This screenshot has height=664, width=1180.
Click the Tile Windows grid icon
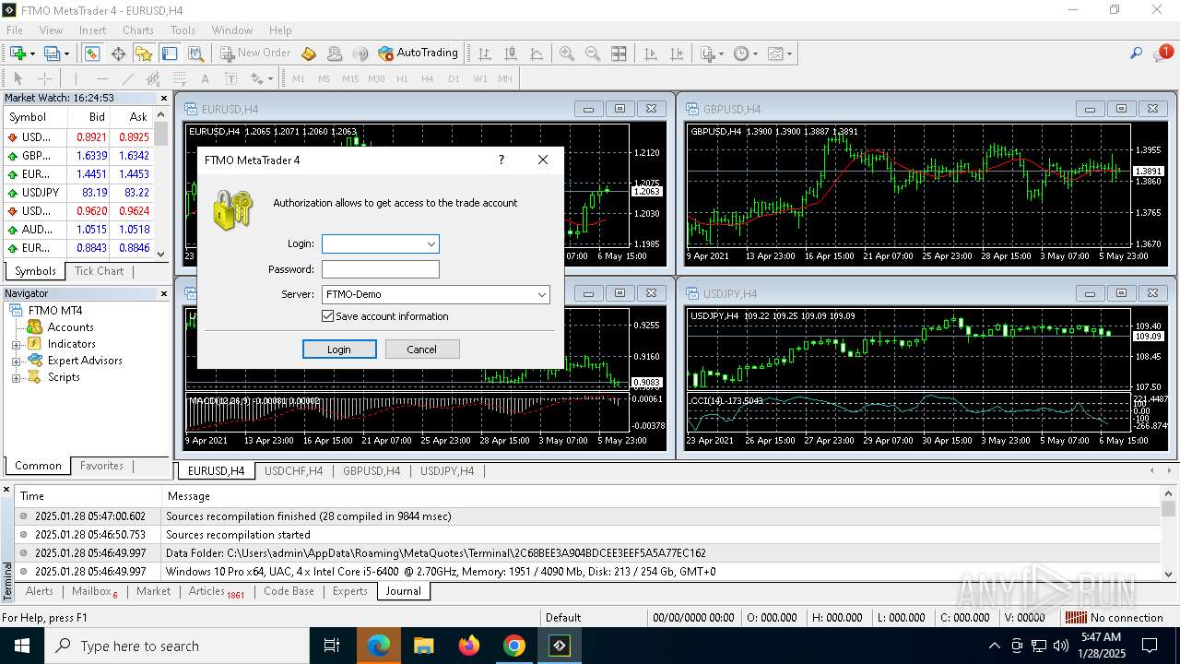(x=619, y=53)
